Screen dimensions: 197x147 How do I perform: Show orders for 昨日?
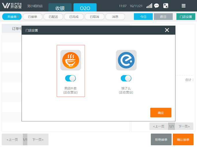click(x=163, y=17)
